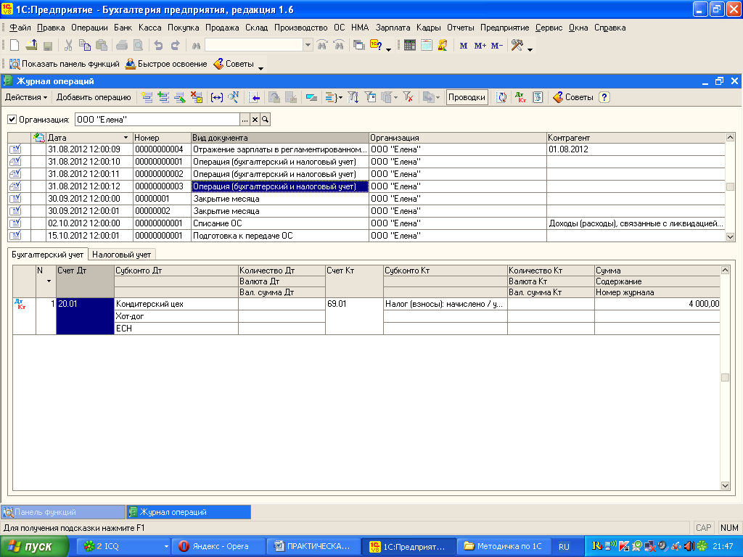743x557 pixels.
Task: Click the Copy icon in main toolbar
Action: (x=85, y=46)
